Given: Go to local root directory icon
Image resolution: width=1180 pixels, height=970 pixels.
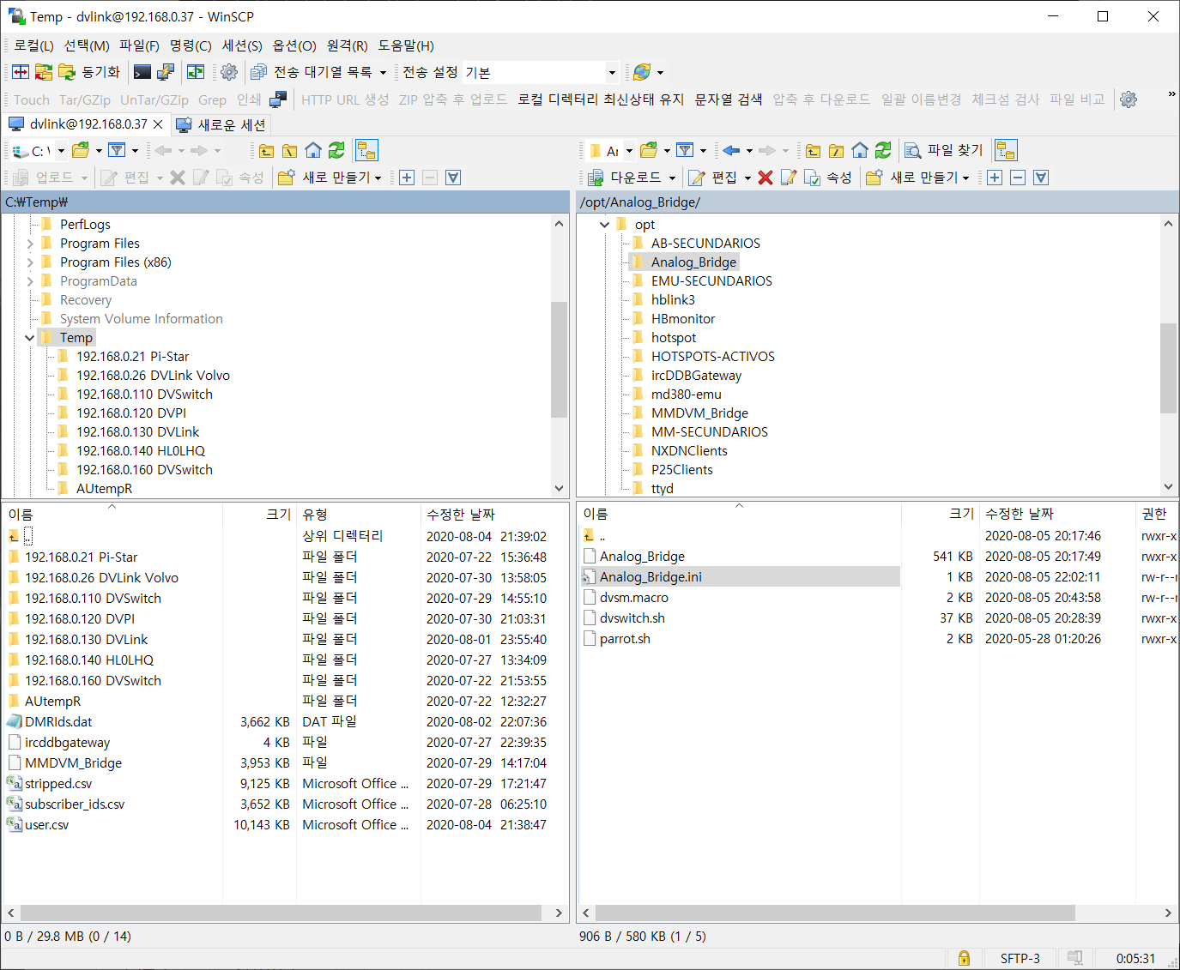Looking at the screenshot, I should 290,151.
